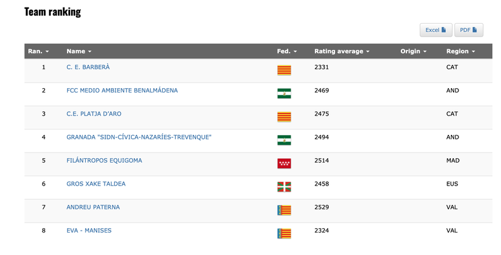
Task: Download the ranking using the PDF button
Action: click(468, 30)
